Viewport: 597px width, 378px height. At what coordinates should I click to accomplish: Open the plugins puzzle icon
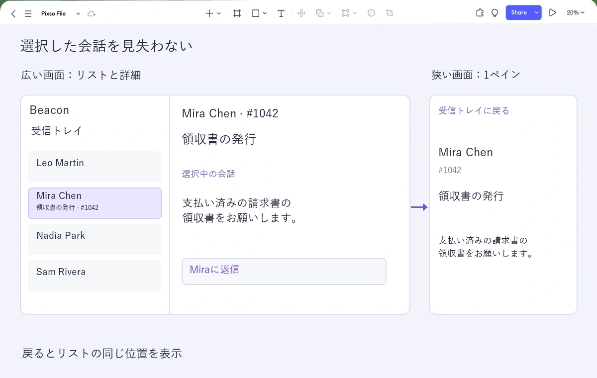(x=480, y=13)
